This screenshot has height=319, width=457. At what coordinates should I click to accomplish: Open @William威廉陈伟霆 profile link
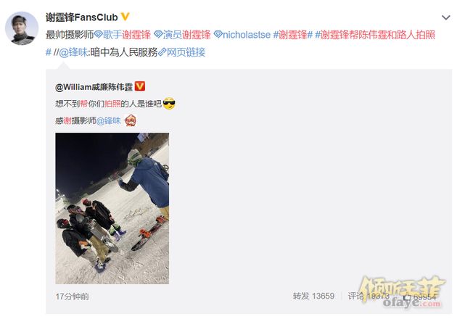pyautogui.click(x=94, y=87)
